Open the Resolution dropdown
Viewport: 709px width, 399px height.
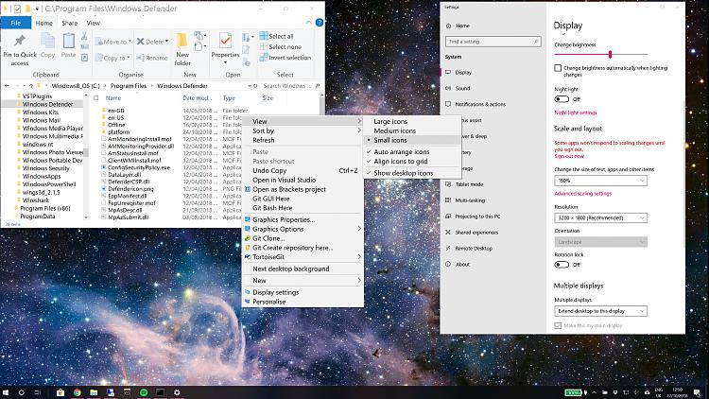[600, 217]
